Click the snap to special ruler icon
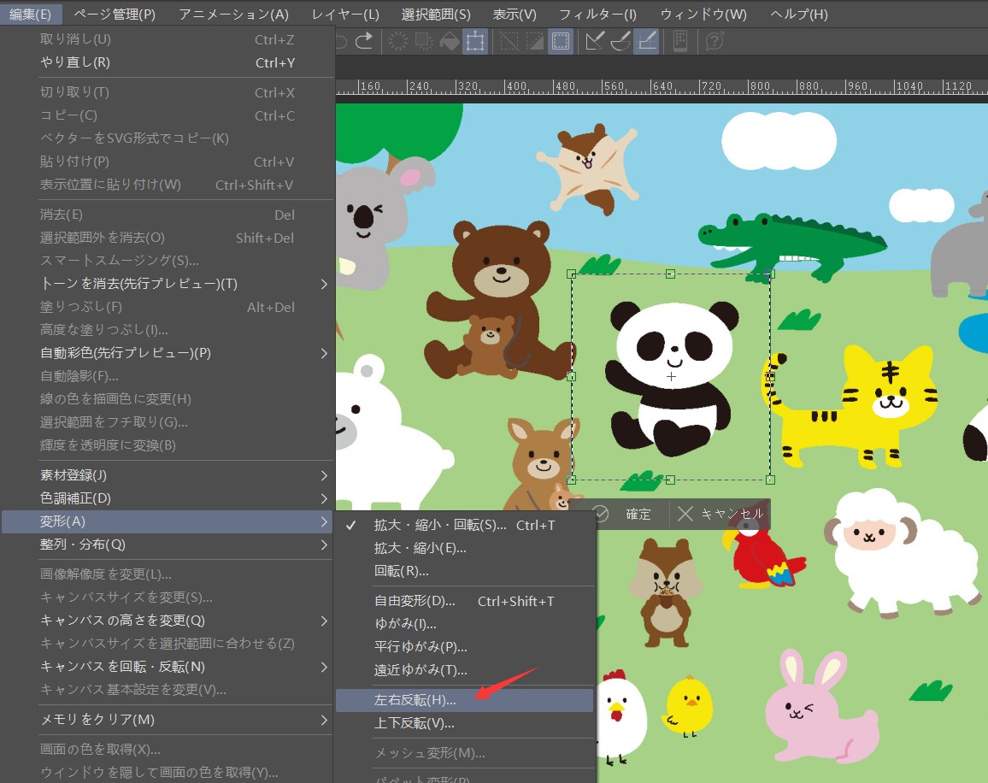Viewport: 988px width, 783px height. click(x=620, y=40)
